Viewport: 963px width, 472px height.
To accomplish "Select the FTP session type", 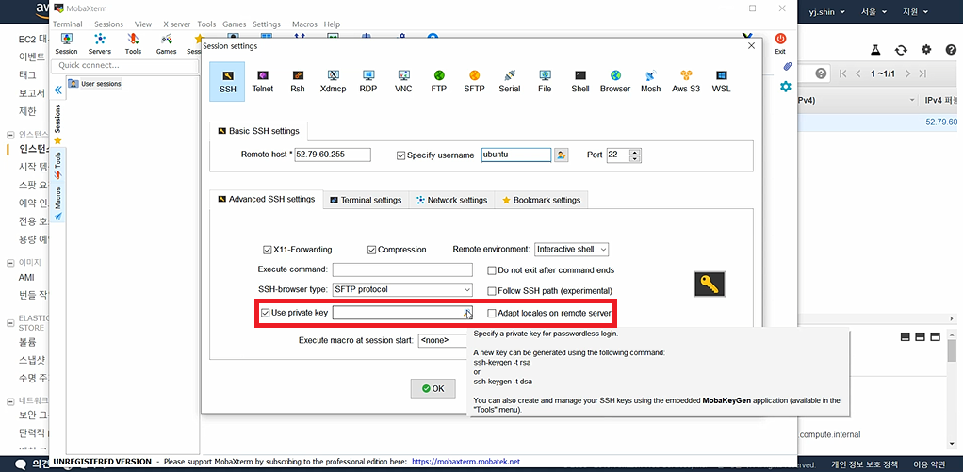I will 438,81.
